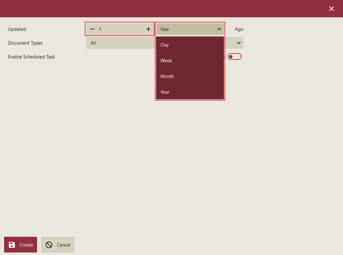The width and height of the screenshot is (343, 255).
Task: Click the Ago text beside the unit dropdown
Action: (239, 29)
